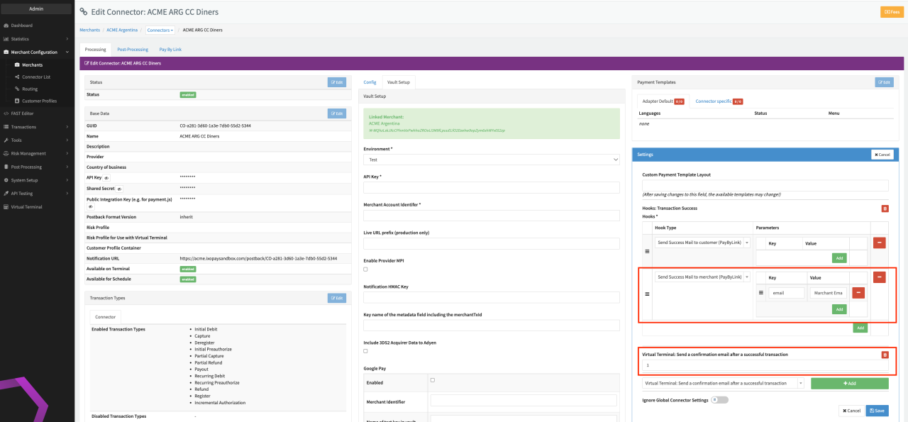The height and width of the screenshot is (422, 908).
Task: Check Include 3DS2 Acquirer Data to Adyen
Action: click(x=365, y=351)
